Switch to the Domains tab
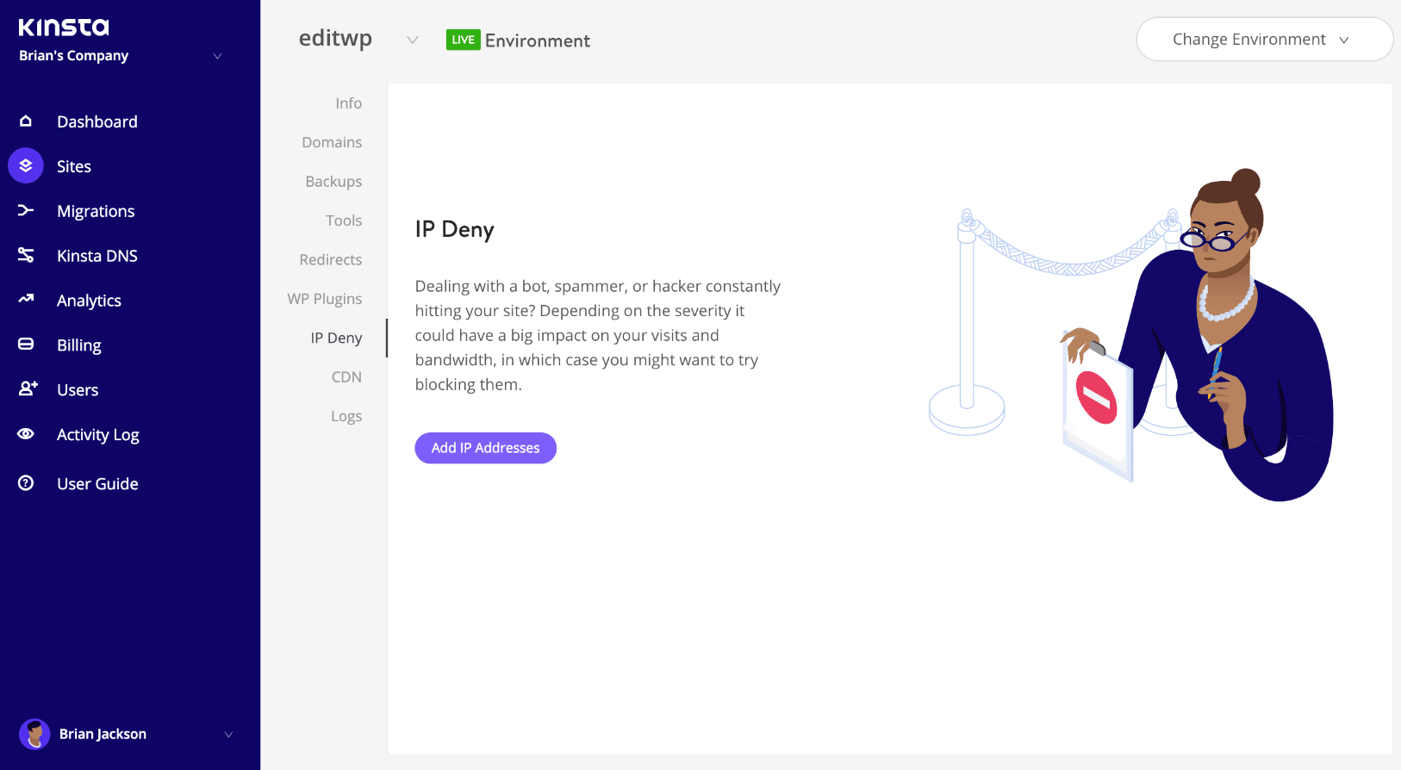 click(332, 142)
